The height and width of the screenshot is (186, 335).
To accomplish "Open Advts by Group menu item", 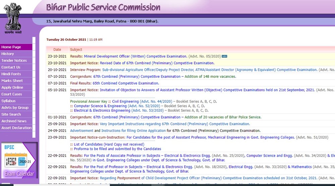I will [x=16, y=108].
